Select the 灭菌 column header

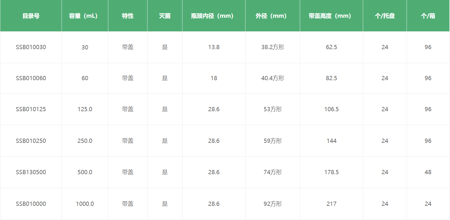tap(165, 16)
